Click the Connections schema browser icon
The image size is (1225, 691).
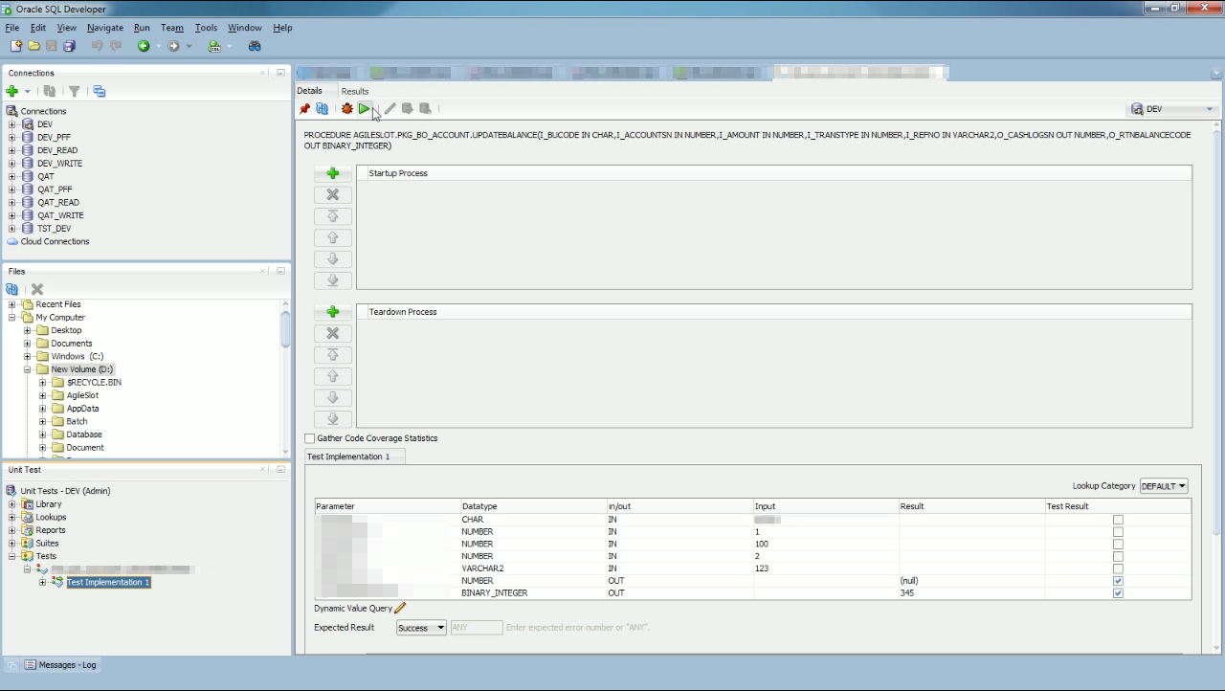(x=100, y=91)
